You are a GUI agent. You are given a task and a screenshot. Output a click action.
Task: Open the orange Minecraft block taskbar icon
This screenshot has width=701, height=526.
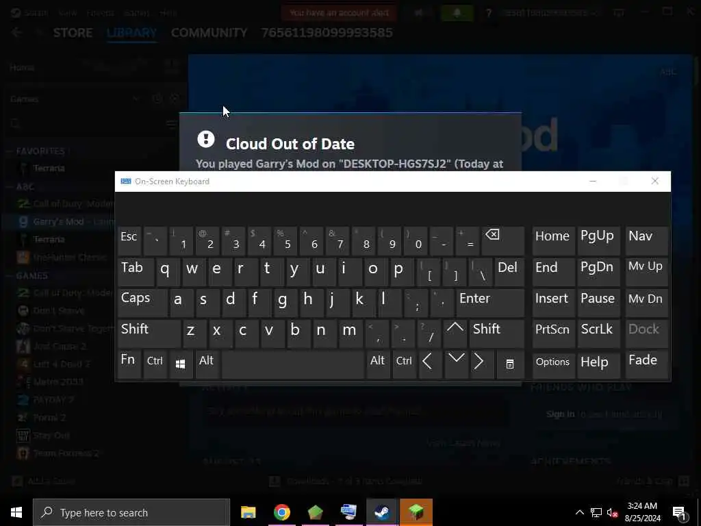point(416,512)
